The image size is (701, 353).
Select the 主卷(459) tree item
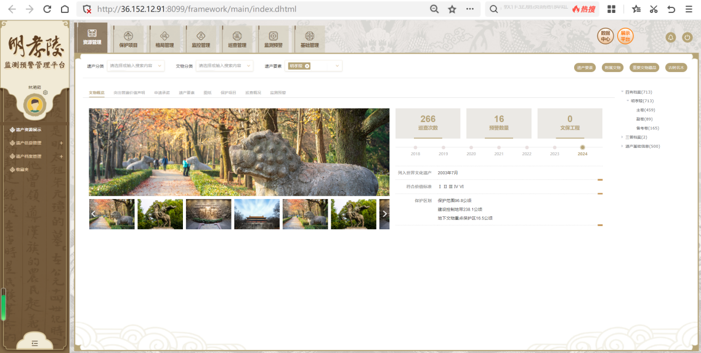[645, 110]
